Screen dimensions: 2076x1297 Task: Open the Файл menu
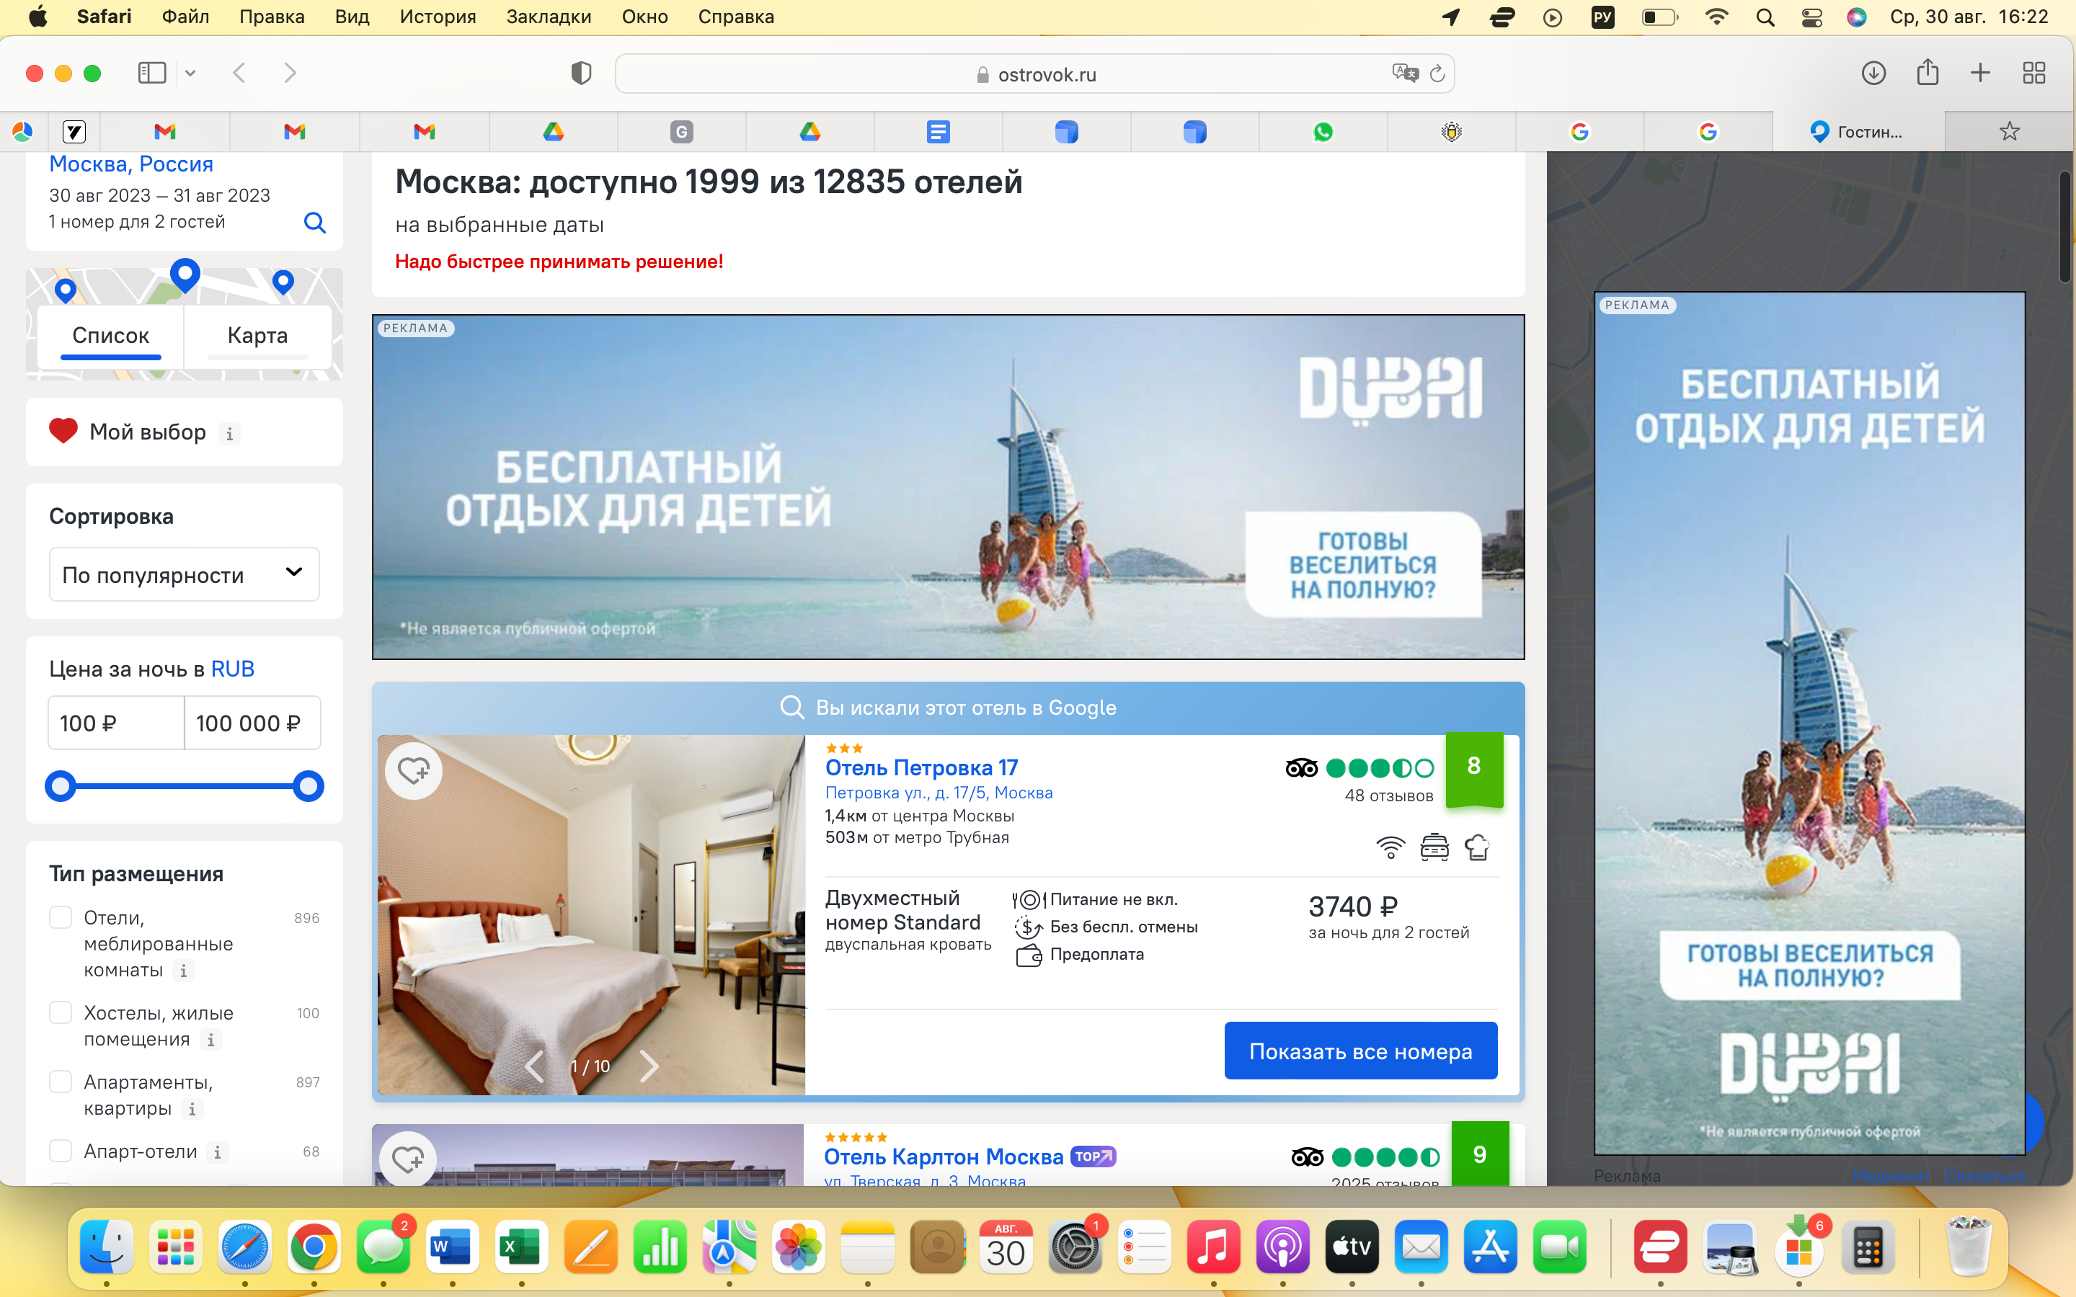185,17
